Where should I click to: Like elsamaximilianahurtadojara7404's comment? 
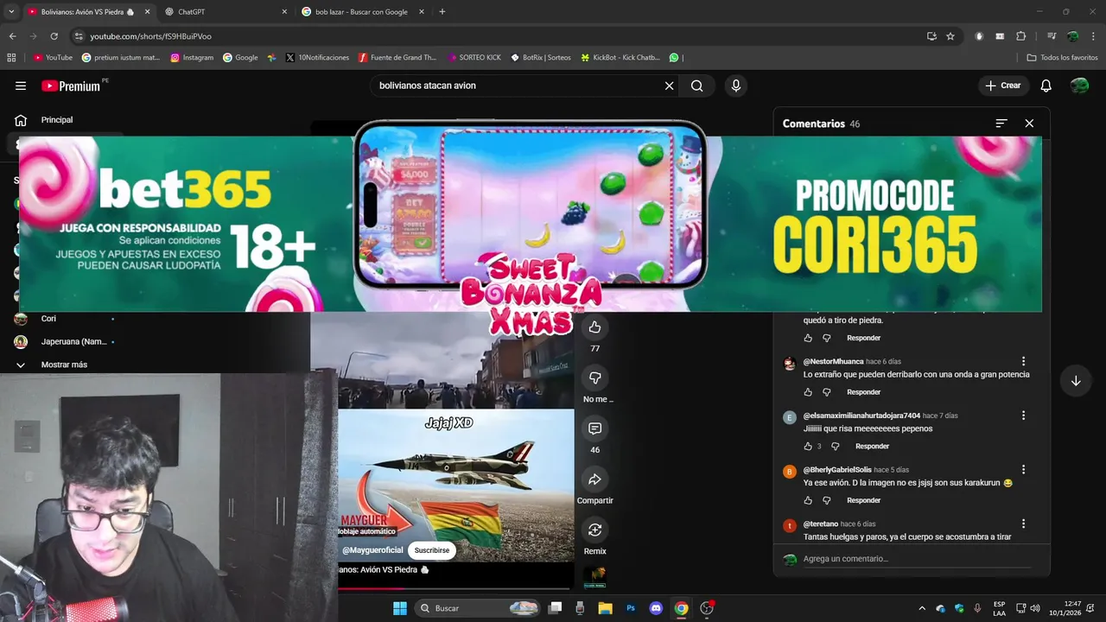coord(808,447)
